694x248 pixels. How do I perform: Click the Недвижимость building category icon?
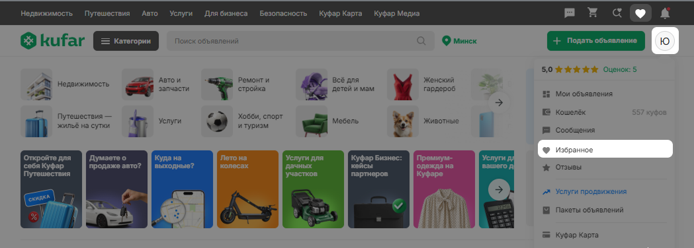(36, 84)
